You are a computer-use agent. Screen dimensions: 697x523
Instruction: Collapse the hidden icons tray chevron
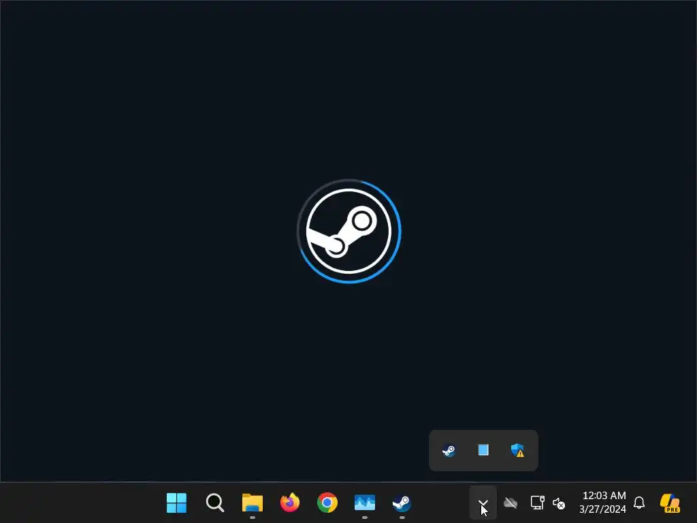[x=483, y=503]
